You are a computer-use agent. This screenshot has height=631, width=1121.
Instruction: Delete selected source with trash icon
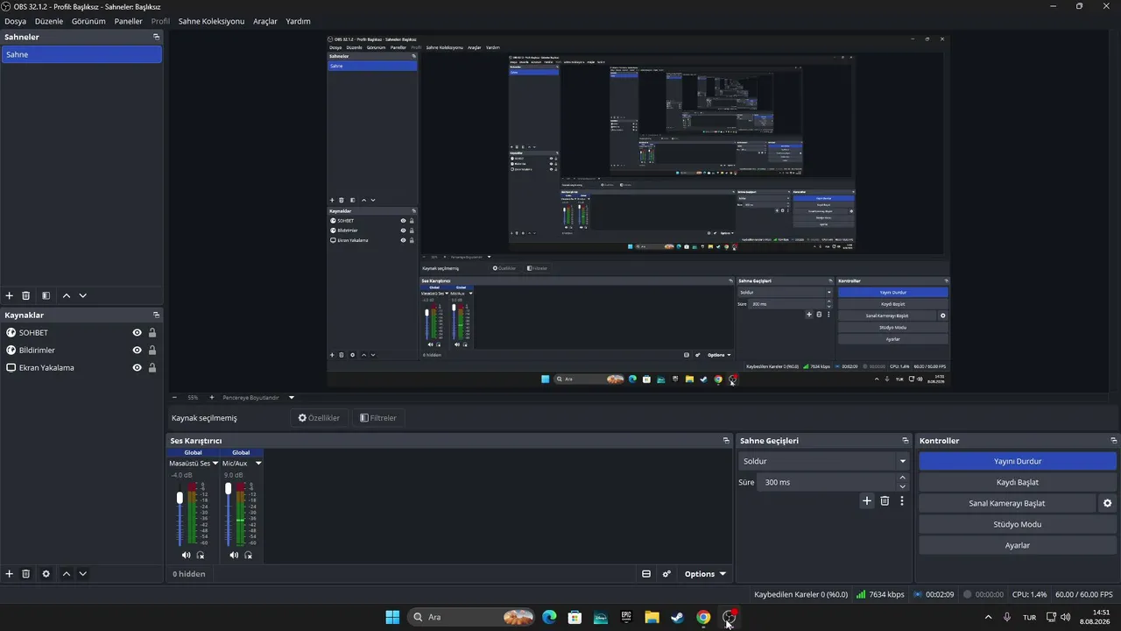[x=26, y=574]
